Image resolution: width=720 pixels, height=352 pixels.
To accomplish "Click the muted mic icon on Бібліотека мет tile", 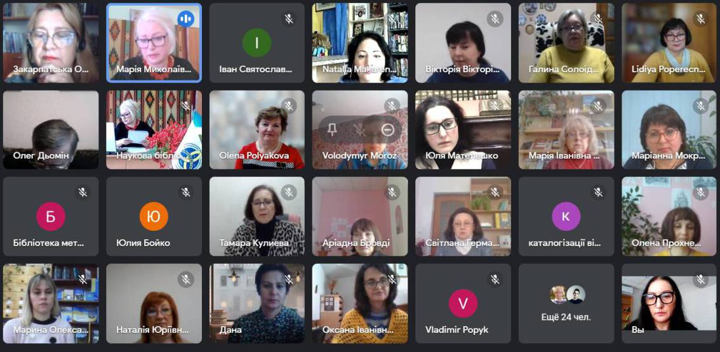I will tap(83, 192).
